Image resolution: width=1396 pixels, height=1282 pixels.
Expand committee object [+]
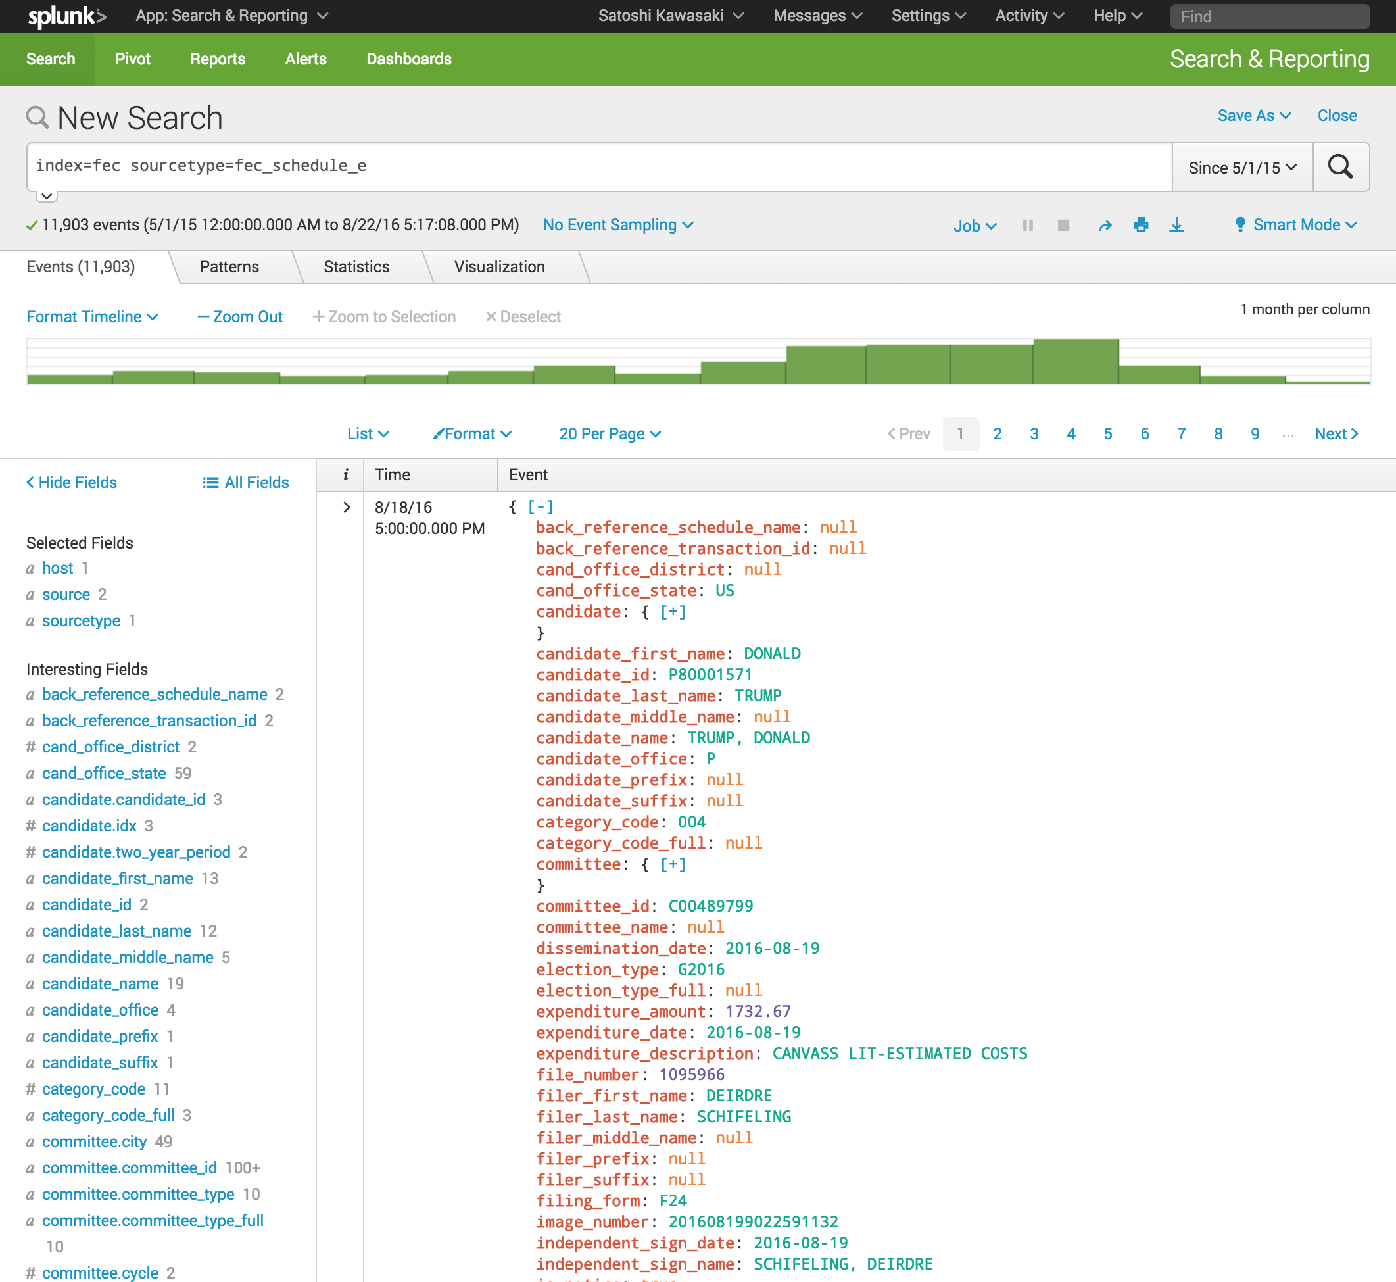(x=673, y=864)
